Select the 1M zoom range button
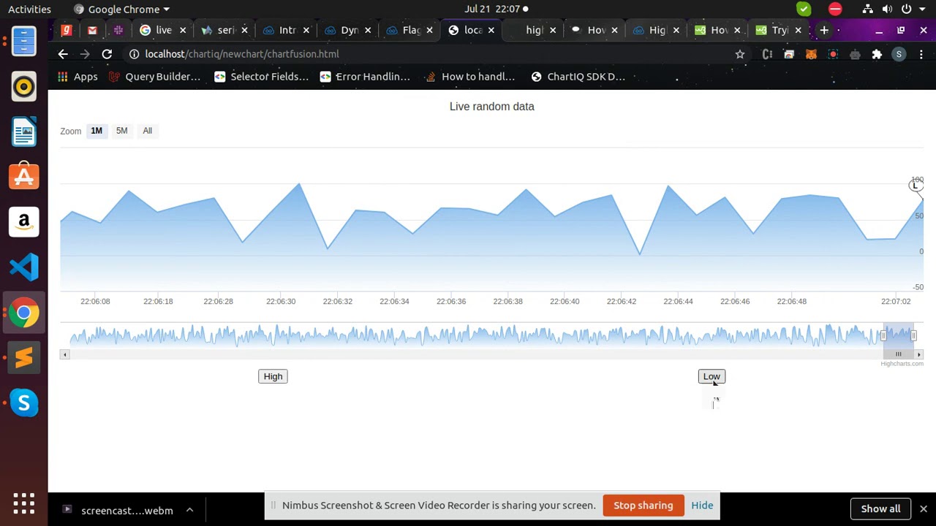 [x=97, y=131]
